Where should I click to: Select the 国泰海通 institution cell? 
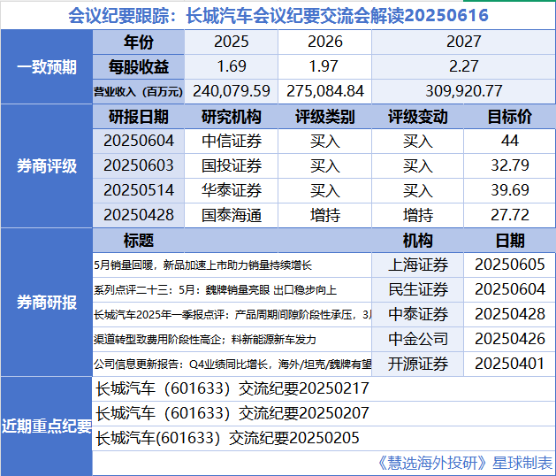[232, 215]
